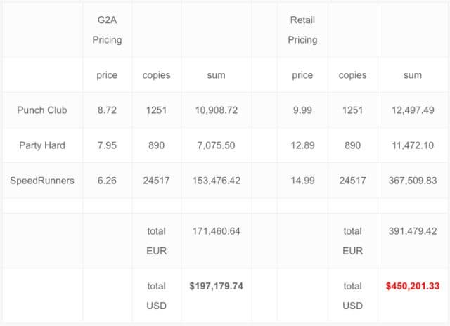
Task: Click the G2A Pricing header cell
Action: tap(107, 30)
